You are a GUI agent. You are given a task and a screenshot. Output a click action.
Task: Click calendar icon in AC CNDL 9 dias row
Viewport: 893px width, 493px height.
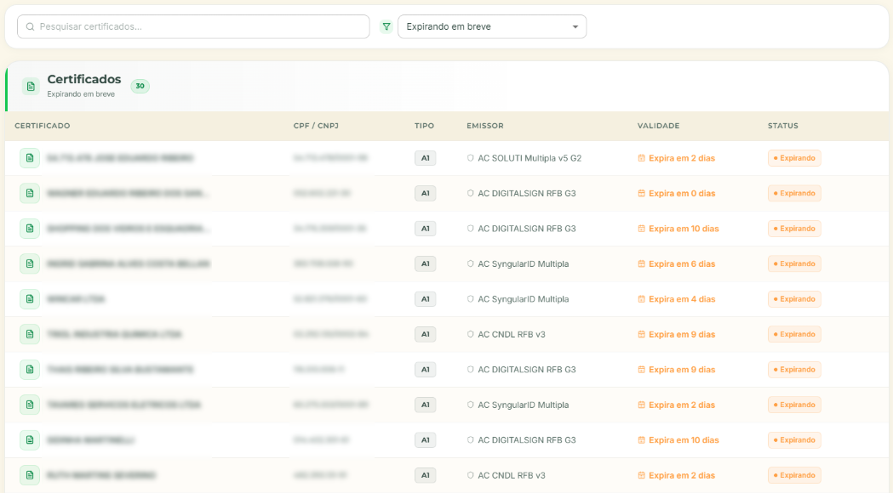(x=641, y=334)
